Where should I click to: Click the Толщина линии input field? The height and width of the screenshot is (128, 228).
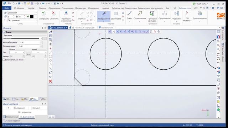coord(29,46)
